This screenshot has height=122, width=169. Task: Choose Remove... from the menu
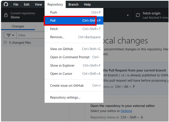pos(74,37)
